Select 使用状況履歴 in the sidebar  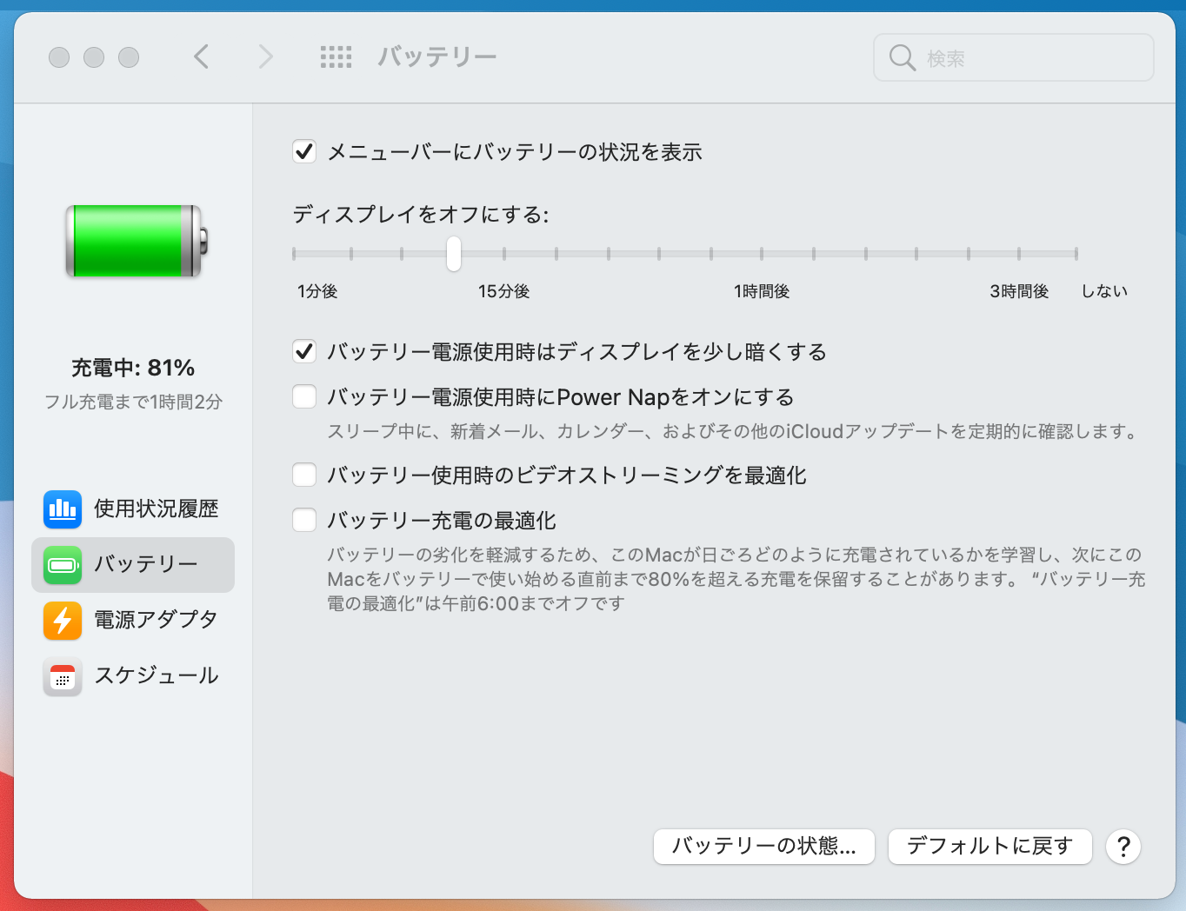coord(133,509)
